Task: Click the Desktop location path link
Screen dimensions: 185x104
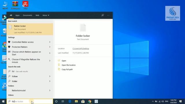Action: pos(81,49)
